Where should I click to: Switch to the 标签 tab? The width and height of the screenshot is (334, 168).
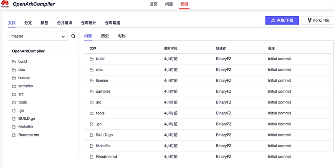point(44,23)
